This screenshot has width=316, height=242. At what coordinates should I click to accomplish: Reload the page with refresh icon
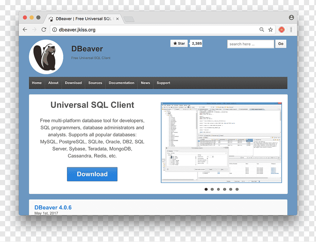point(44,29)
